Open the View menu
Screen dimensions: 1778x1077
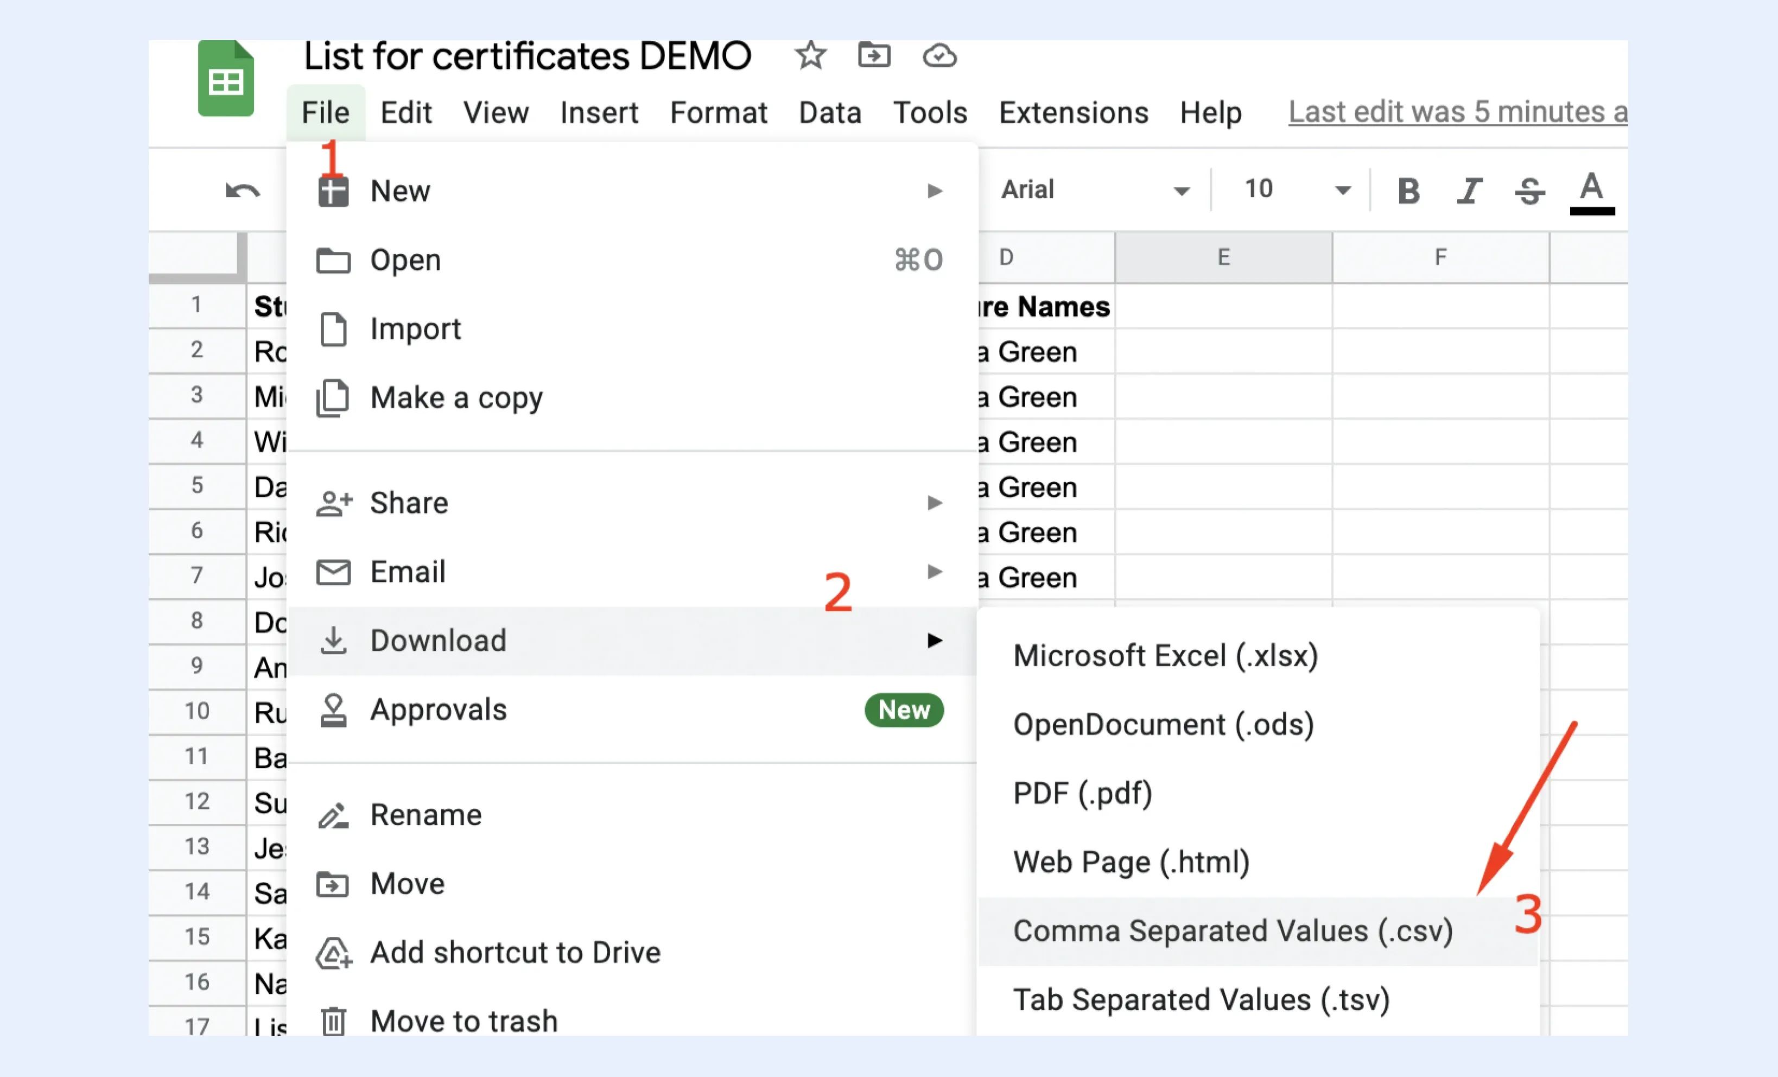[496, 112]
